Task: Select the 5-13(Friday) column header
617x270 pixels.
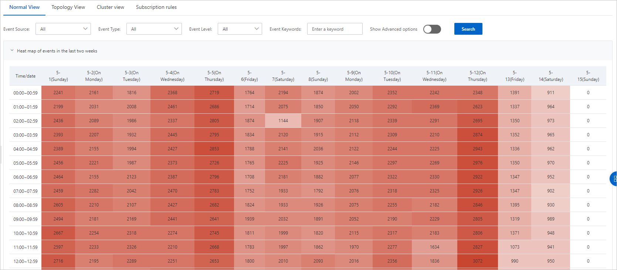Action: click(515, 76)
